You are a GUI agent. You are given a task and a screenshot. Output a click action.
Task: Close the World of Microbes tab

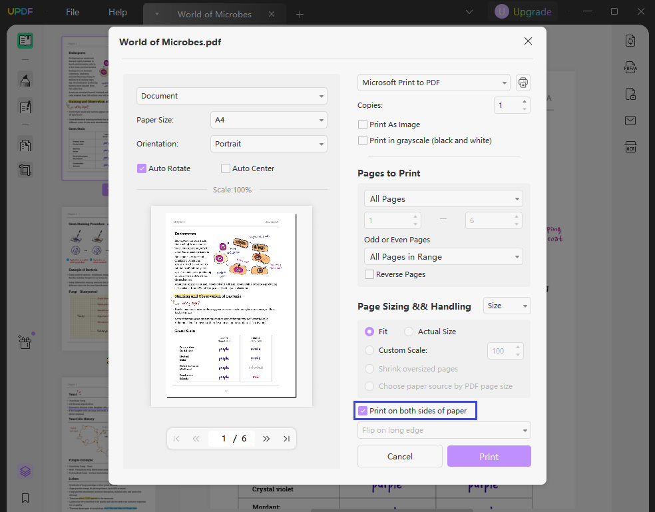click(272, 14)
